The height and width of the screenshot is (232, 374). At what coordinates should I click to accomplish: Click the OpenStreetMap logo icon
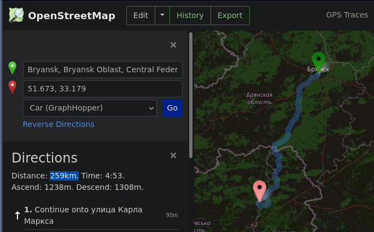tap(16, 15)
